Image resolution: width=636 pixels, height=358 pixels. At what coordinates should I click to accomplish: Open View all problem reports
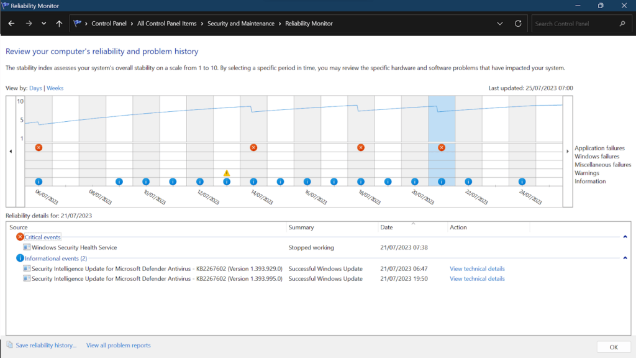click(118, 345)
